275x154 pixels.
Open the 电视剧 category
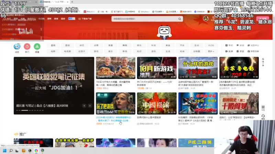67,51
